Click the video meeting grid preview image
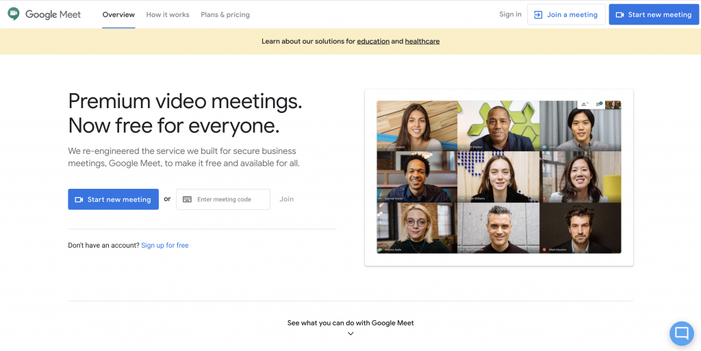 click(499, 177)
